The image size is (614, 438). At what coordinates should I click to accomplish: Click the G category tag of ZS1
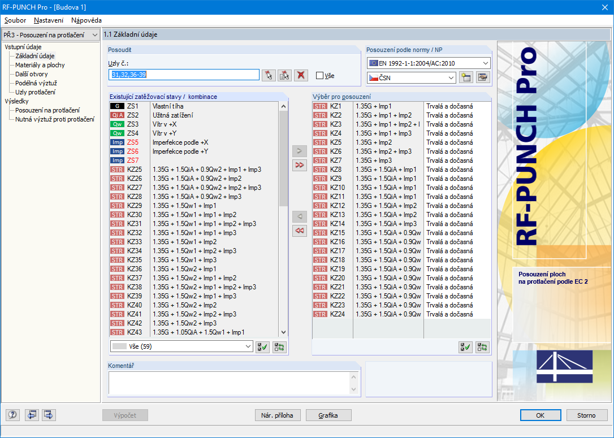pyautogui.click(x=118, y=106)
